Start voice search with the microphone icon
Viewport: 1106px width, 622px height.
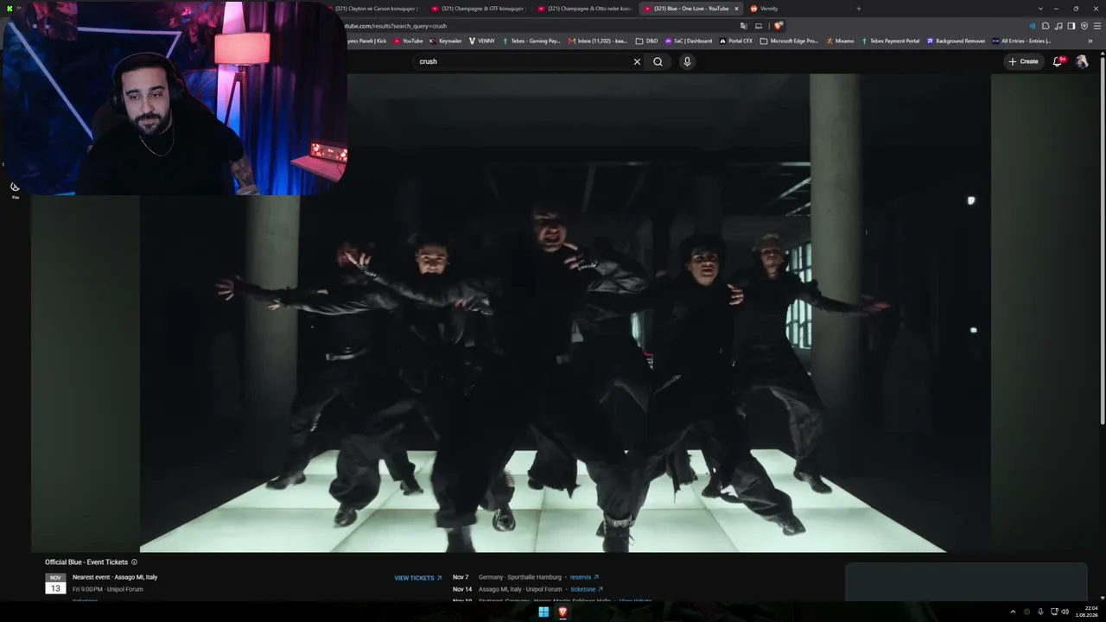pyautogui.click(x=687, y=61)
